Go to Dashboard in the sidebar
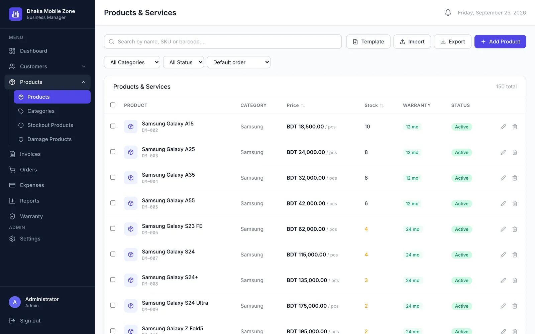Screen dimensions: 535x334 coord(47,51)
